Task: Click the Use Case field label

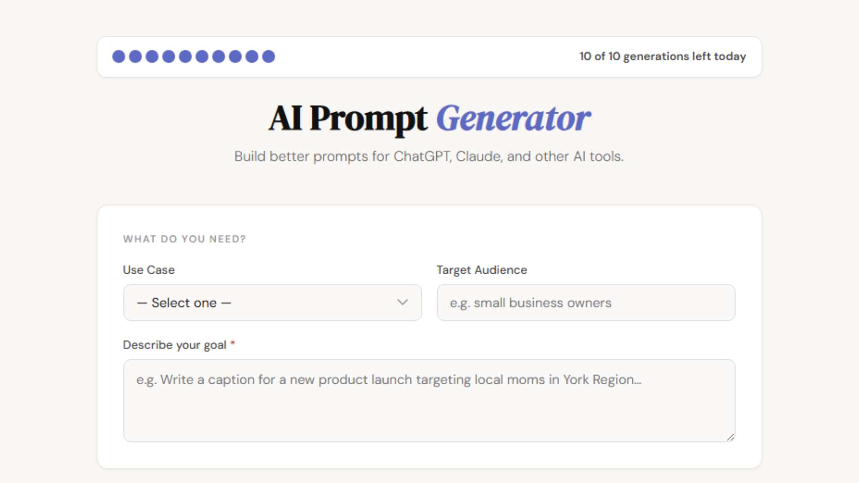Action: [149, 270]
